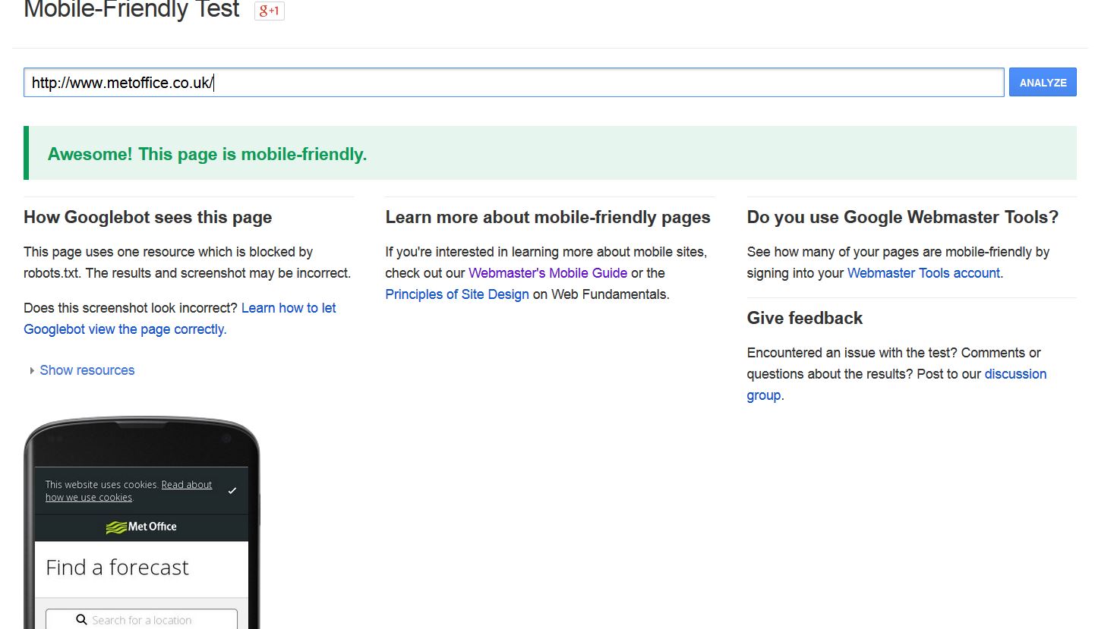1095x629 pixels.
Task: Open the 'Learn how to let Googlebot' link
Action: (x=289, y=308)
